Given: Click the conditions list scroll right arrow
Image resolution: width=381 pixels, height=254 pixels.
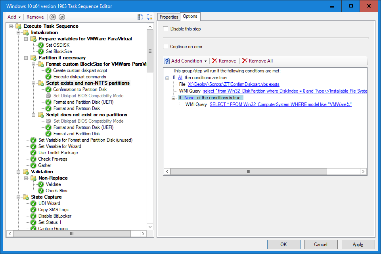Looking at the screenshot, I should tap(363, 172).
